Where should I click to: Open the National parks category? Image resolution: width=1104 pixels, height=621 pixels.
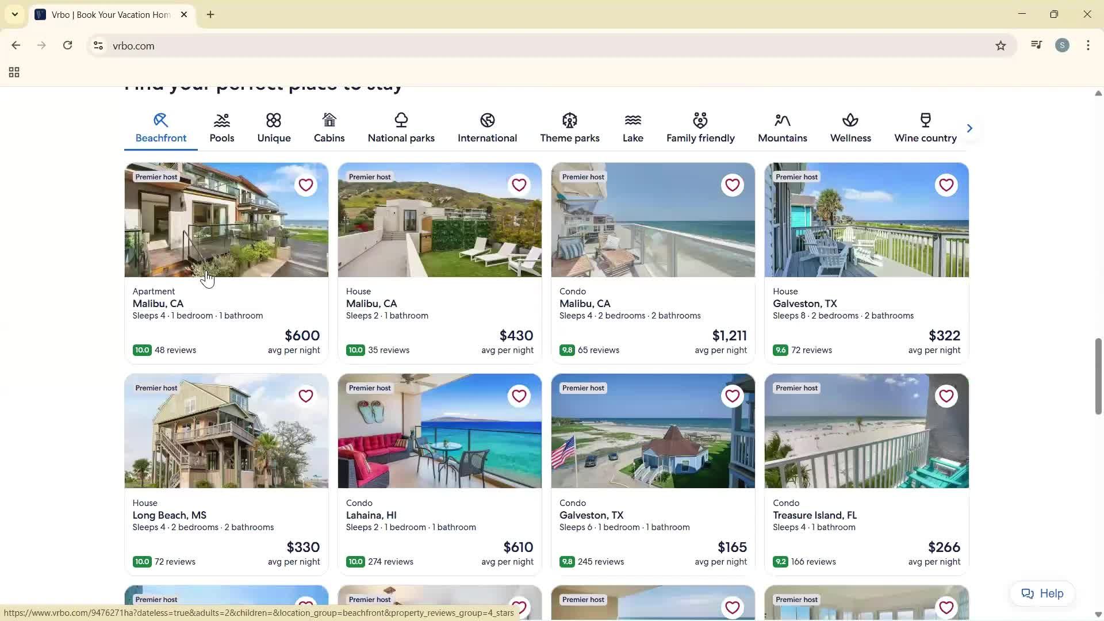tap(401, 126)
